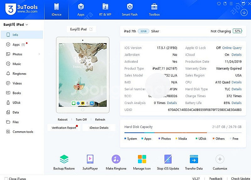Open the skin theme icon
Viewport: 251px width, 180px height.
(219, 3)
